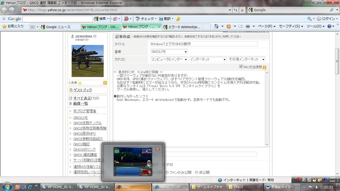Screen dimensions: 340x191
Task: Refresh the page with the refresh icon
Action: pos(235,10)
